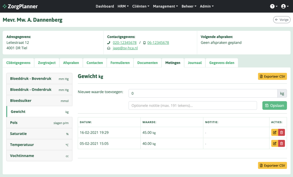Delete the 16-02-2021 weight measurement
293x177 pixels.
(282, 133)
